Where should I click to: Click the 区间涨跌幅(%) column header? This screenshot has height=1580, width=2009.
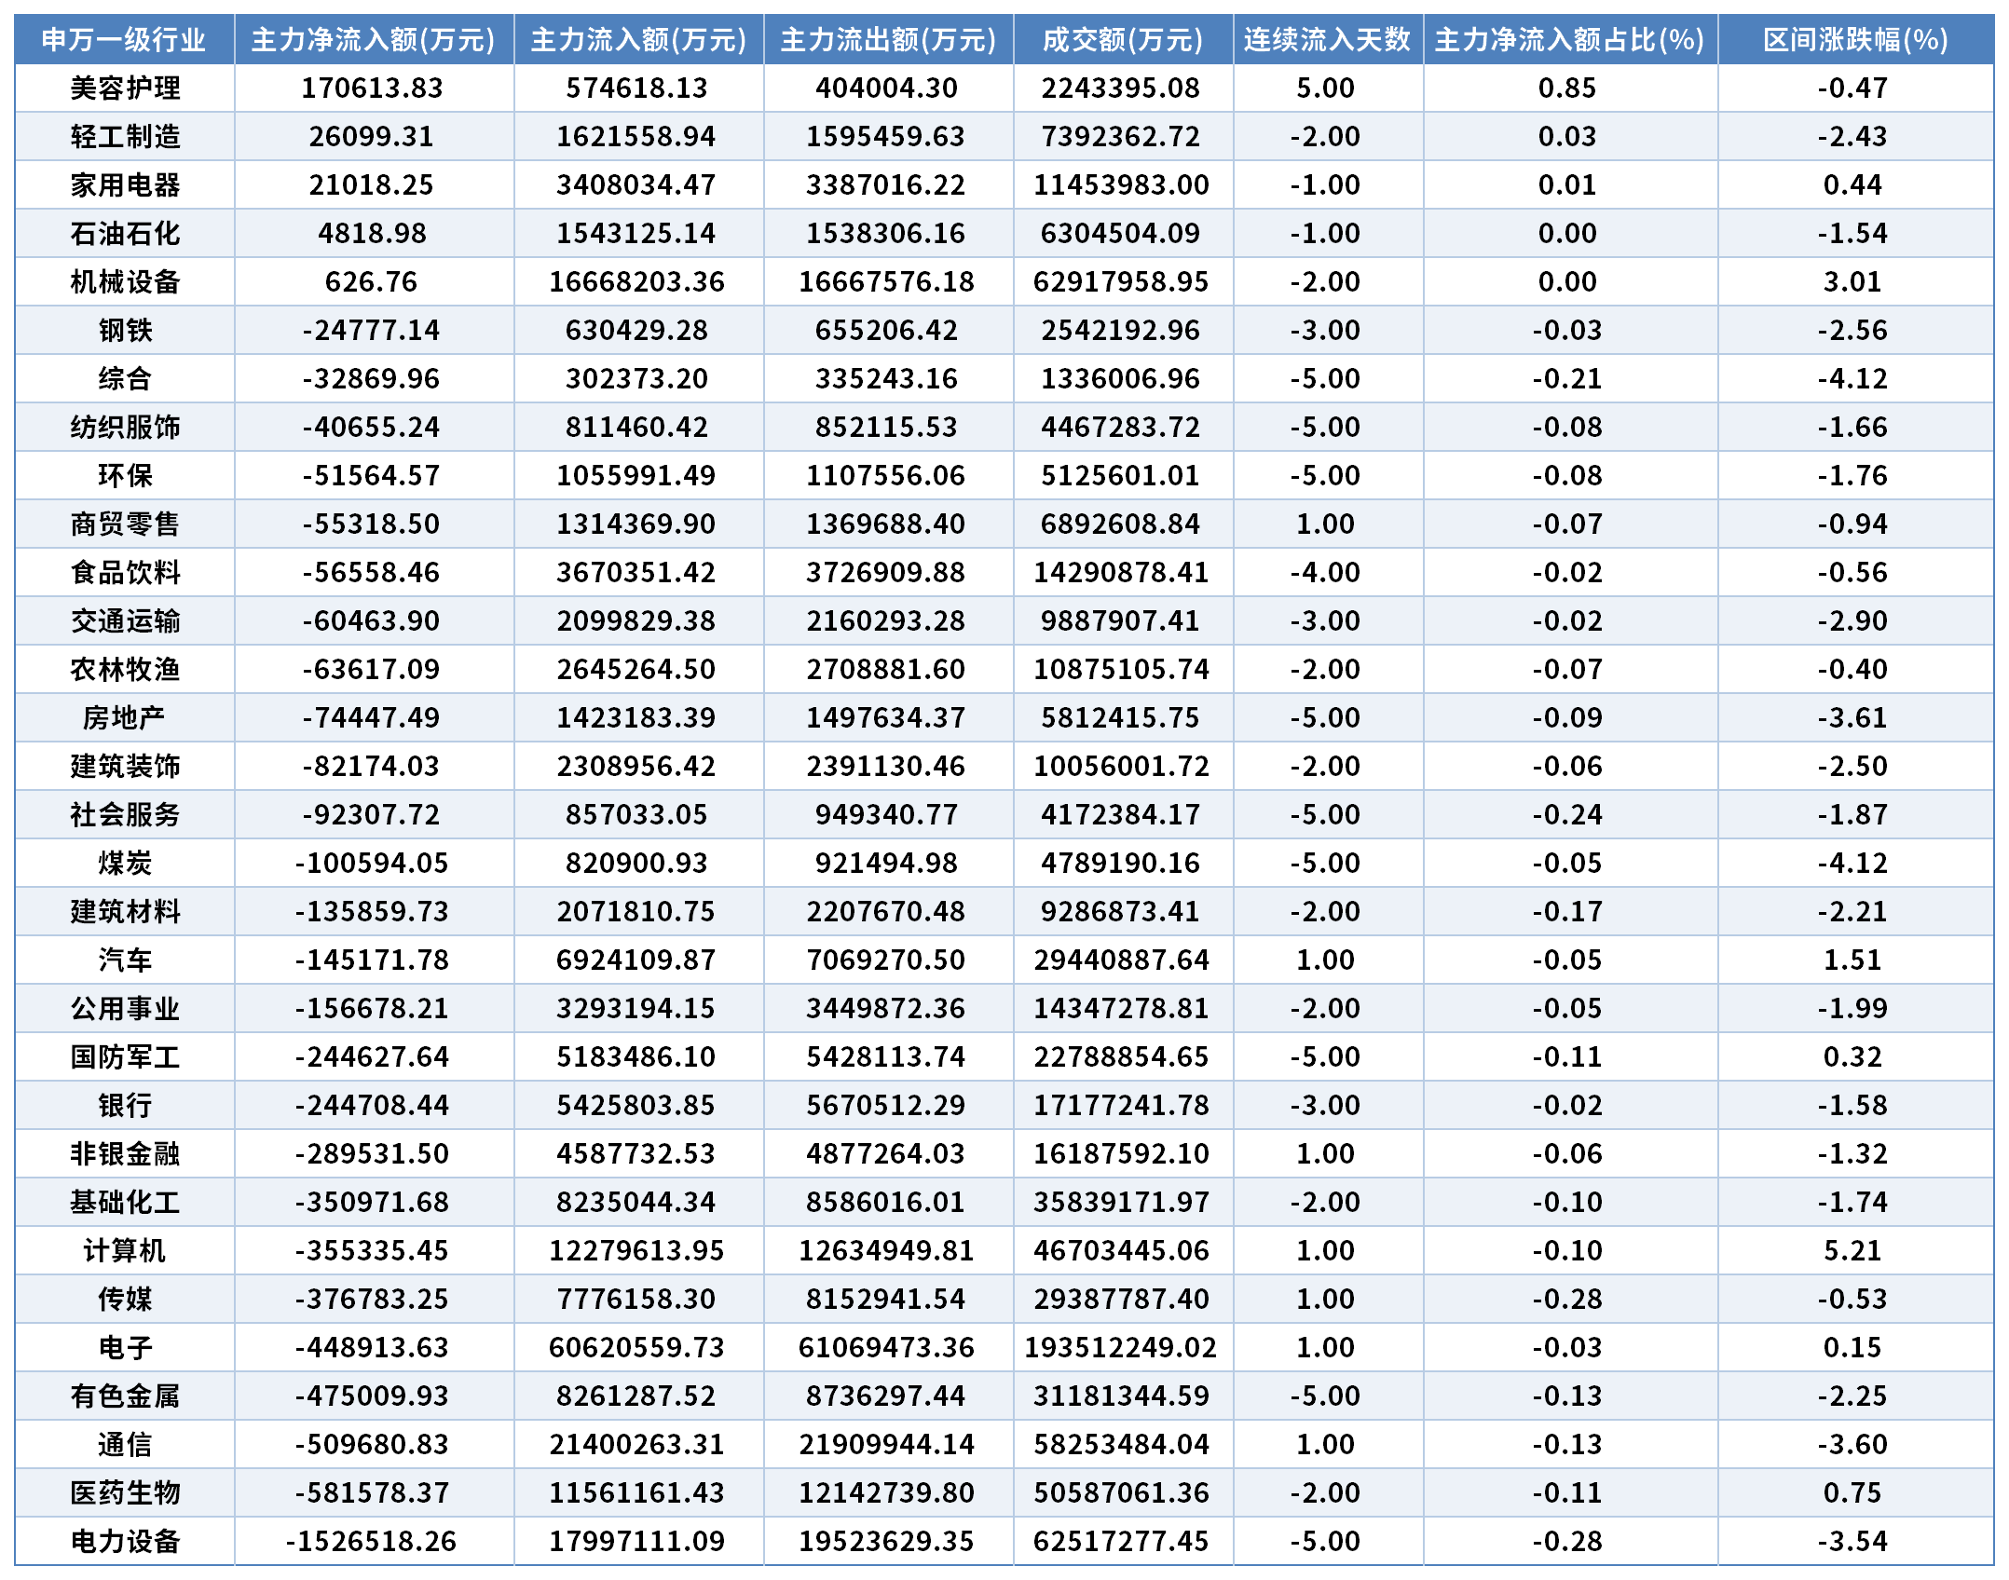click(x=1855, y=40)
